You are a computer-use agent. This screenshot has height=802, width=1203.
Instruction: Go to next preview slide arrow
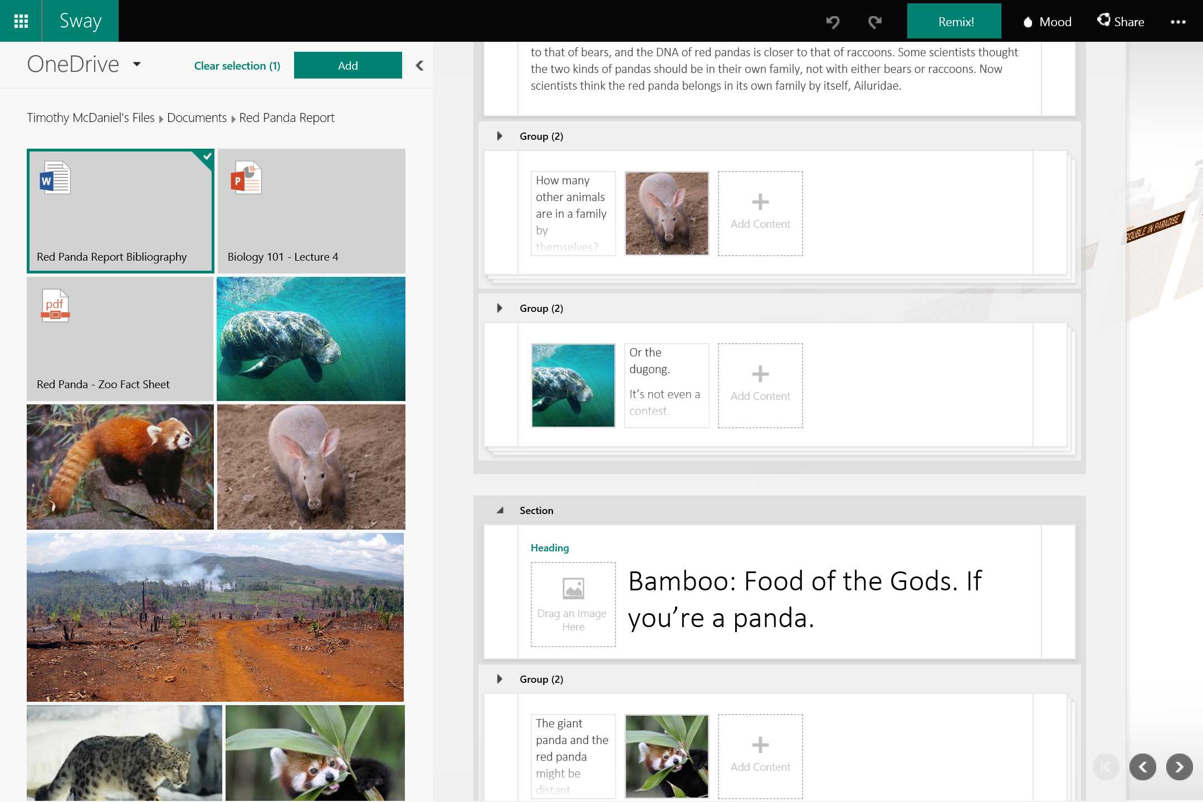1179,767
